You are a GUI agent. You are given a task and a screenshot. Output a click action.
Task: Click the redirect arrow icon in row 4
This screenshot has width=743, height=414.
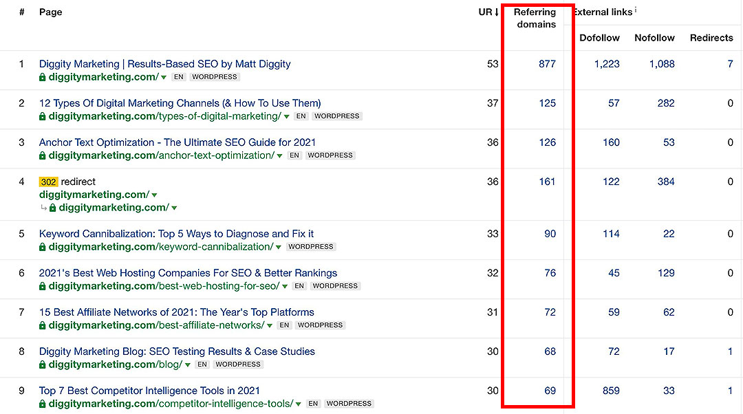pyautogui.click(x=43, y=208)
